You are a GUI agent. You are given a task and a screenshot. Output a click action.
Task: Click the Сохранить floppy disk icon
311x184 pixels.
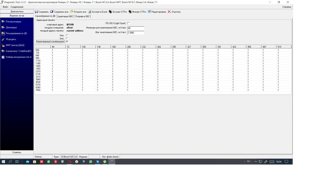click(x=37, y=12)
